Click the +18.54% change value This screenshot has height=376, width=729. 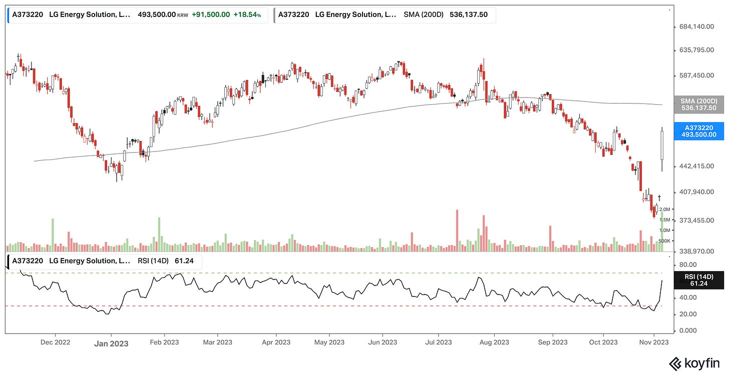click(x=248, y=15)
